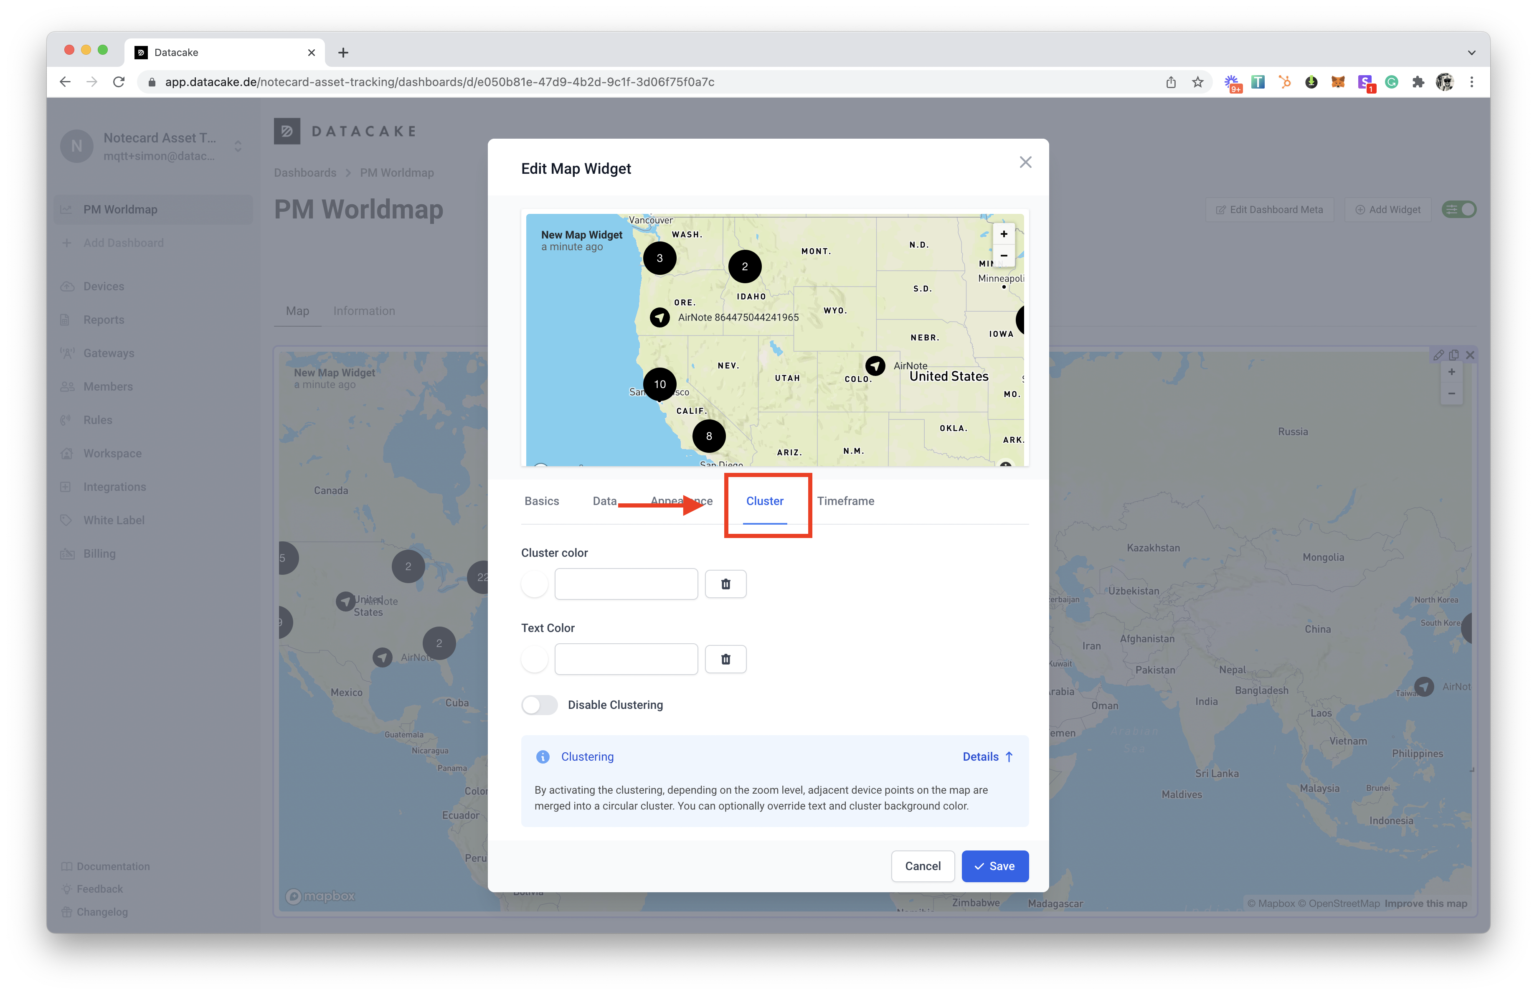Click the cluster marker labeled 8

click(708, 436)
